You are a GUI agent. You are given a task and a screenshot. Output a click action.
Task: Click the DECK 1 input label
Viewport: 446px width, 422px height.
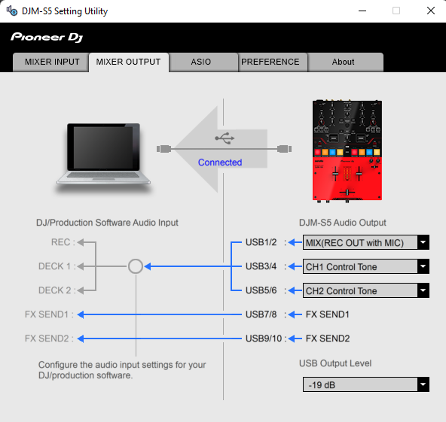[x=57, y=266]
